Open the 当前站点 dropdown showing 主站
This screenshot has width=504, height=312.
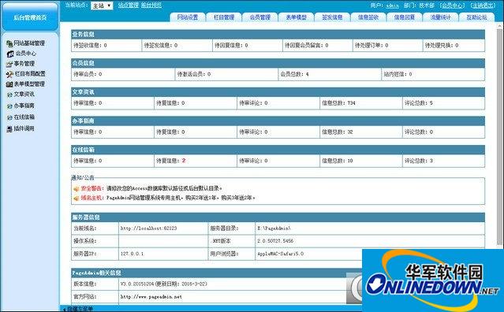pyautogui.click(x=102, y=6)
